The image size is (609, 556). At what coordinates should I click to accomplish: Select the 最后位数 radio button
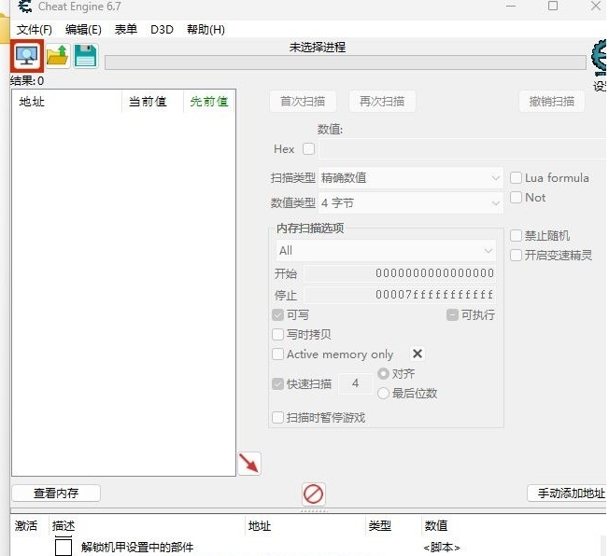pos(383,393)
